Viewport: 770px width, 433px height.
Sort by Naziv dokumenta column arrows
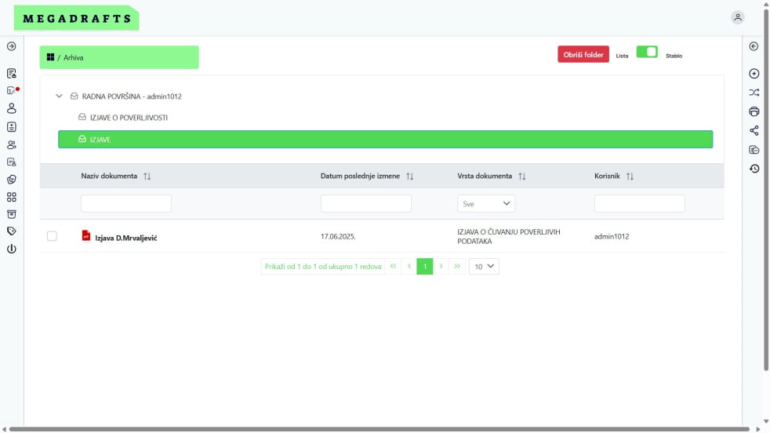(147, 176)
